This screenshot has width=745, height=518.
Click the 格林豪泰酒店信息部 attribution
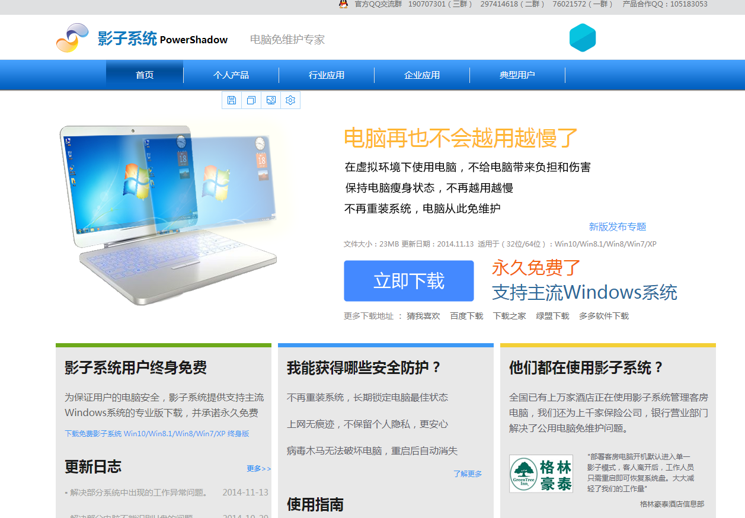672,504
